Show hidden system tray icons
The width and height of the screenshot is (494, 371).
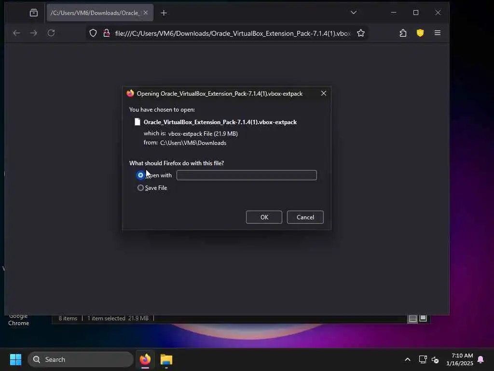coord(407,359)
